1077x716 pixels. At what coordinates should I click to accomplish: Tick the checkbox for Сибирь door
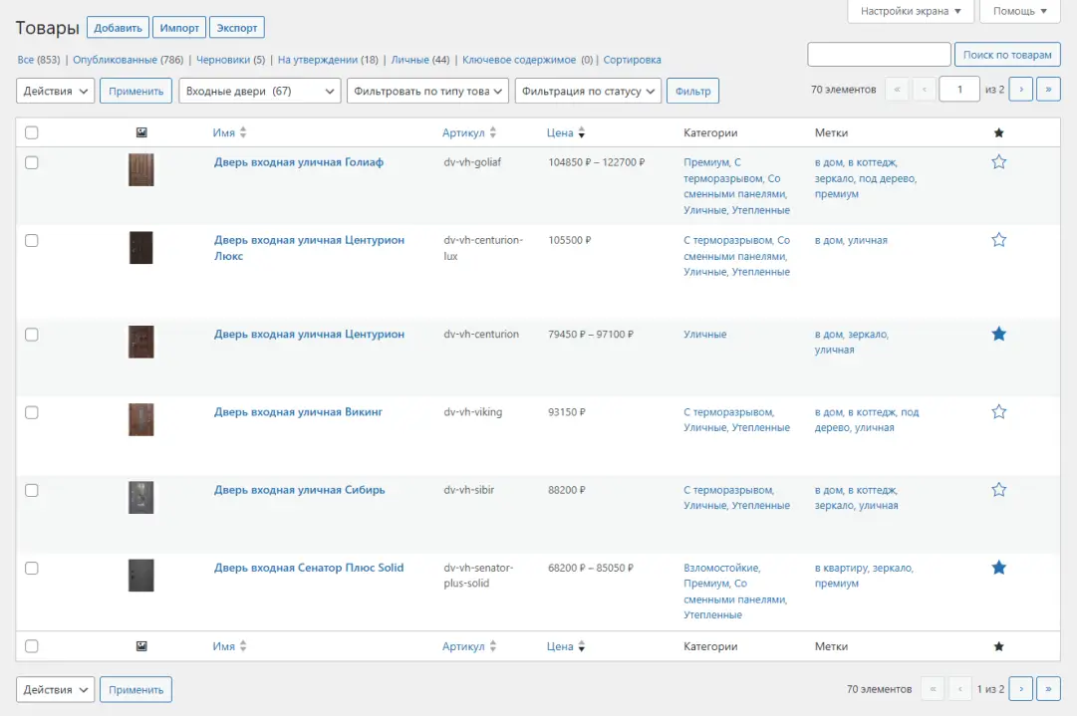(32, 490)
